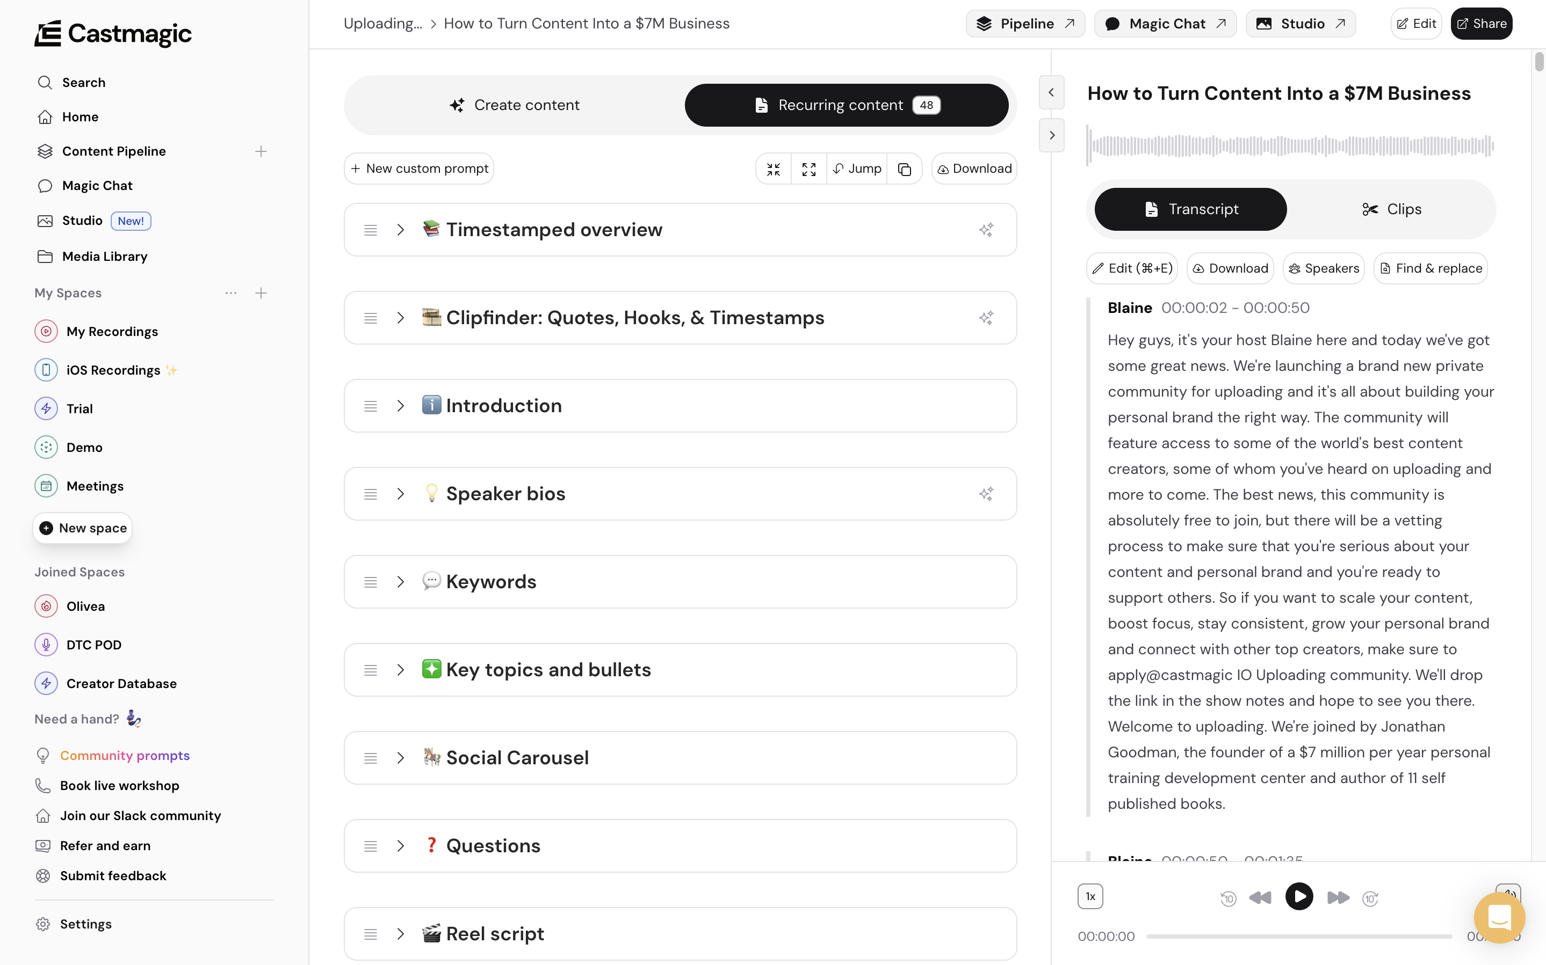This screenshot has height=965, width=1546.
Task: Add a space via My Spaces plus
Action: tap(261, 293)
